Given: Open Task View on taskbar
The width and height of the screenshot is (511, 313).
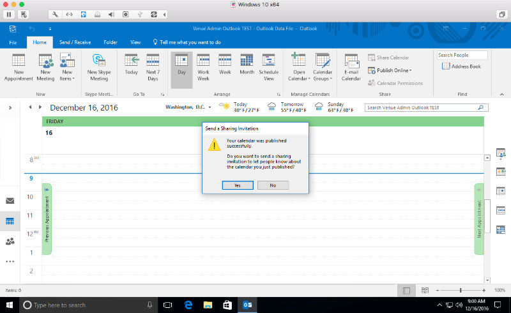Looking at the screenshot, I should pyautogui.click(x=167, y=305).
